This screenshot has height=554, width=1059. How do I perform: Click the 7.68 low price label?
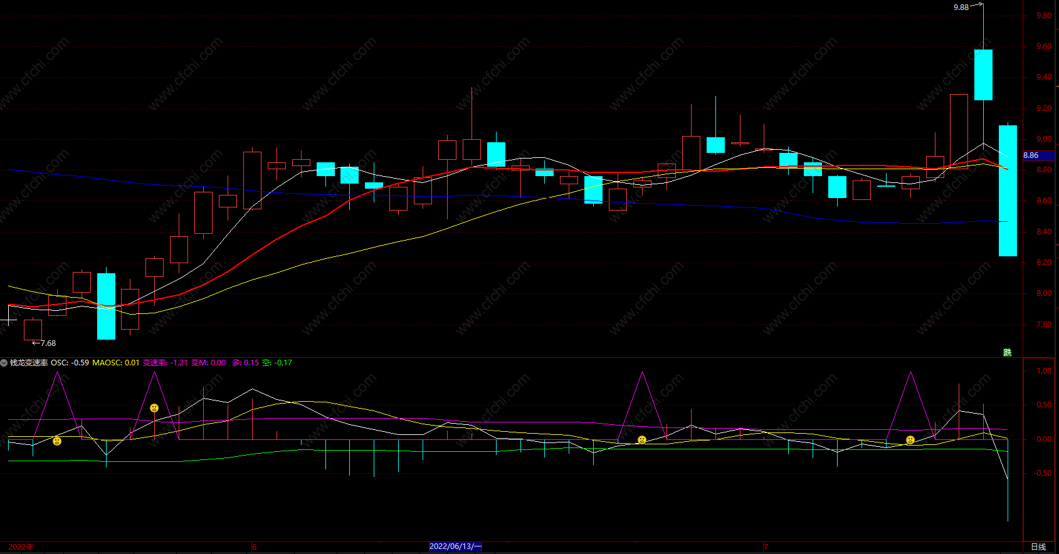[x=48, y=343]
